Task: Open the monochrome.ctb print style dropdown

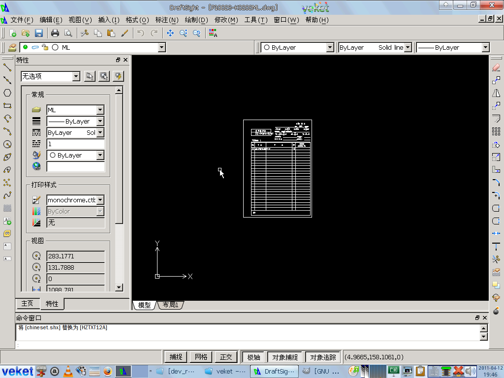Action: pyautogui.click(x=100, y=200)
